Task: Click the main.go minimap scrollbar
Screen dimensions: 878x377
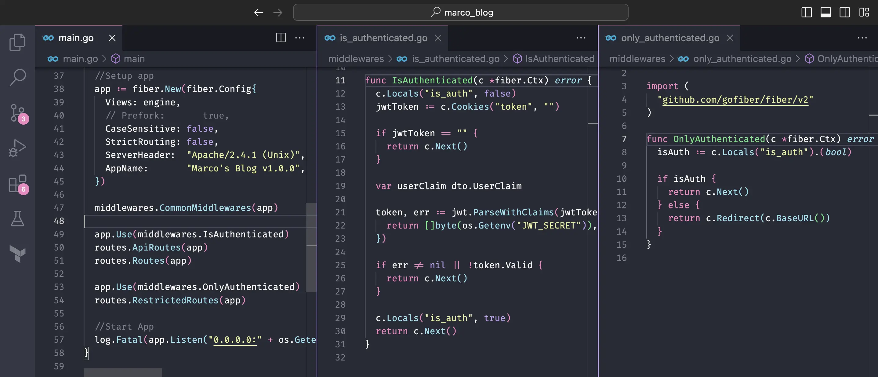Action: click(x=311, y=247)
